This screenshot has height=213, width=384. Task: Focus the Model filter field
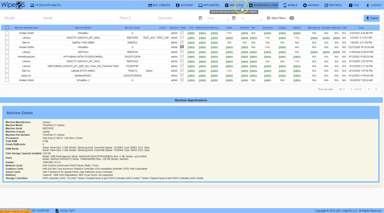(22, 18)
